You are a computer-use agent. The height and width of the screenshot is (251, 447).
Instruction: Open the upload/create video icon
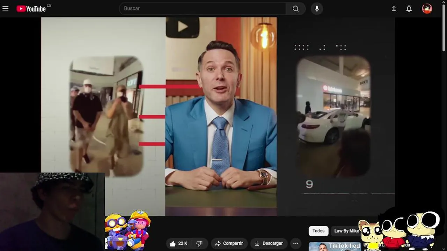[x=394, y=8]
